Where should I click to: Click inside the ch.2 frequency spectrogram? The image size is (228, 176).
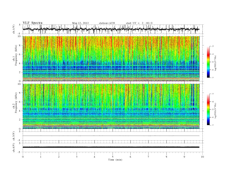pyautogui.click(x=111, y=106)
